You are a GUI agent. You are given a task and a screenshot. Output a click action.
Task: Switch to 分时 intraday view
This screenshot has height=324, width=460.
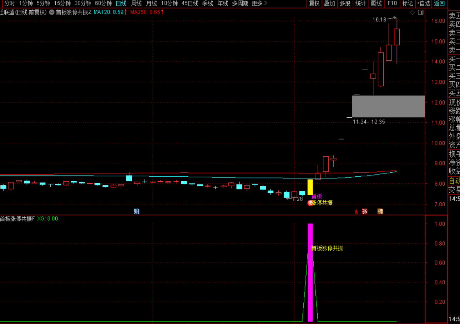10,4
